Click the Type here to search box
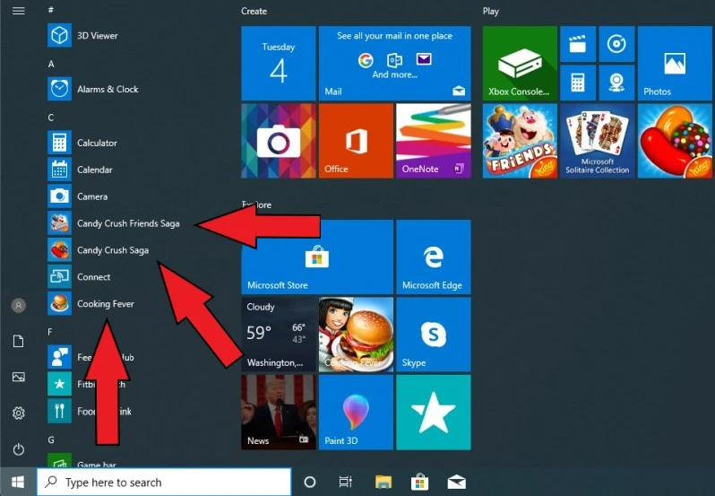 point(164,482)
